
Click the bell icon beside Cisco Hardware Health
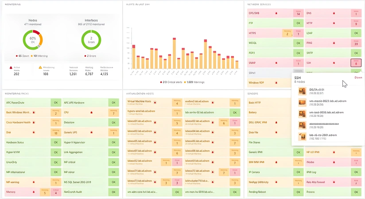tap(34, 122)
